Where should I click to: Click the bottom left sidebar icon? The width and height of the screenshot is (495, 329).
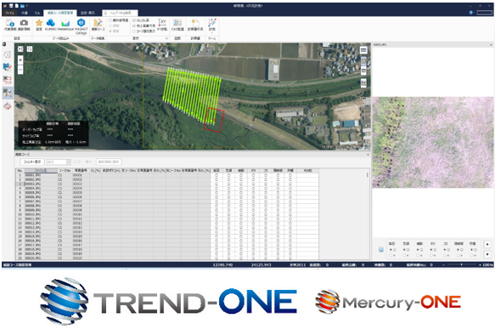tap(8, 106)
